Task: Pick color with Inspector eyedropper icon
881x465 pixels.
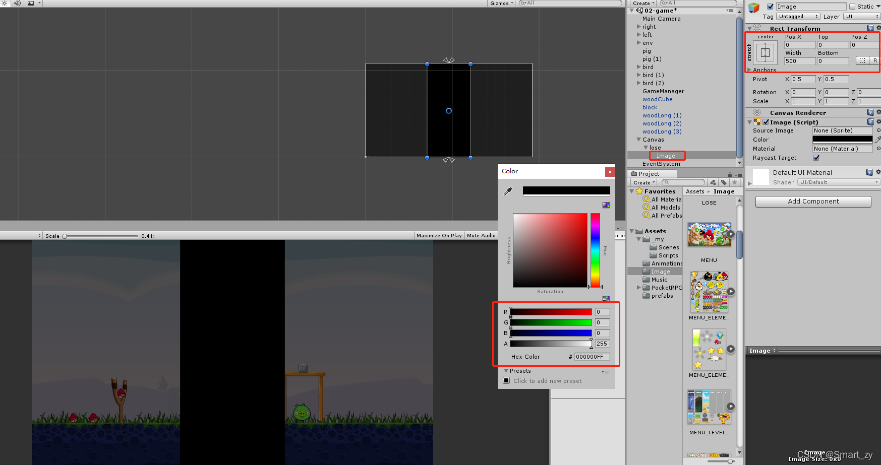Action: tap(877, 140)
